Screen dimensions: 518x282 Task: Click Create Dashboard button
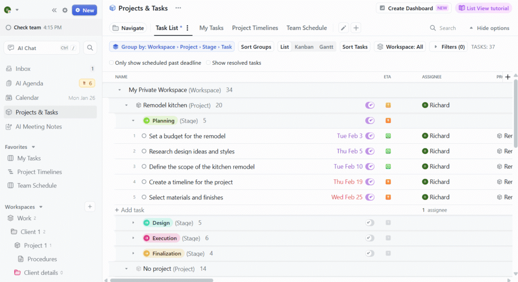[414, 8]
